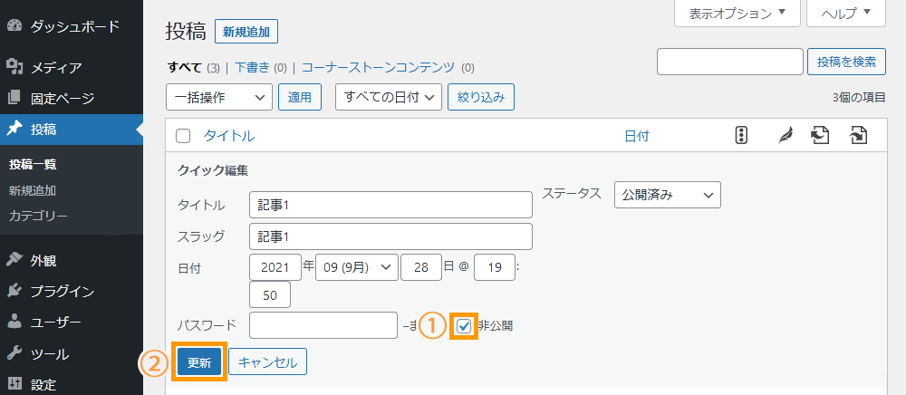Open ダッシュボード menu item
Screen dimensions: 906x395
75,26
